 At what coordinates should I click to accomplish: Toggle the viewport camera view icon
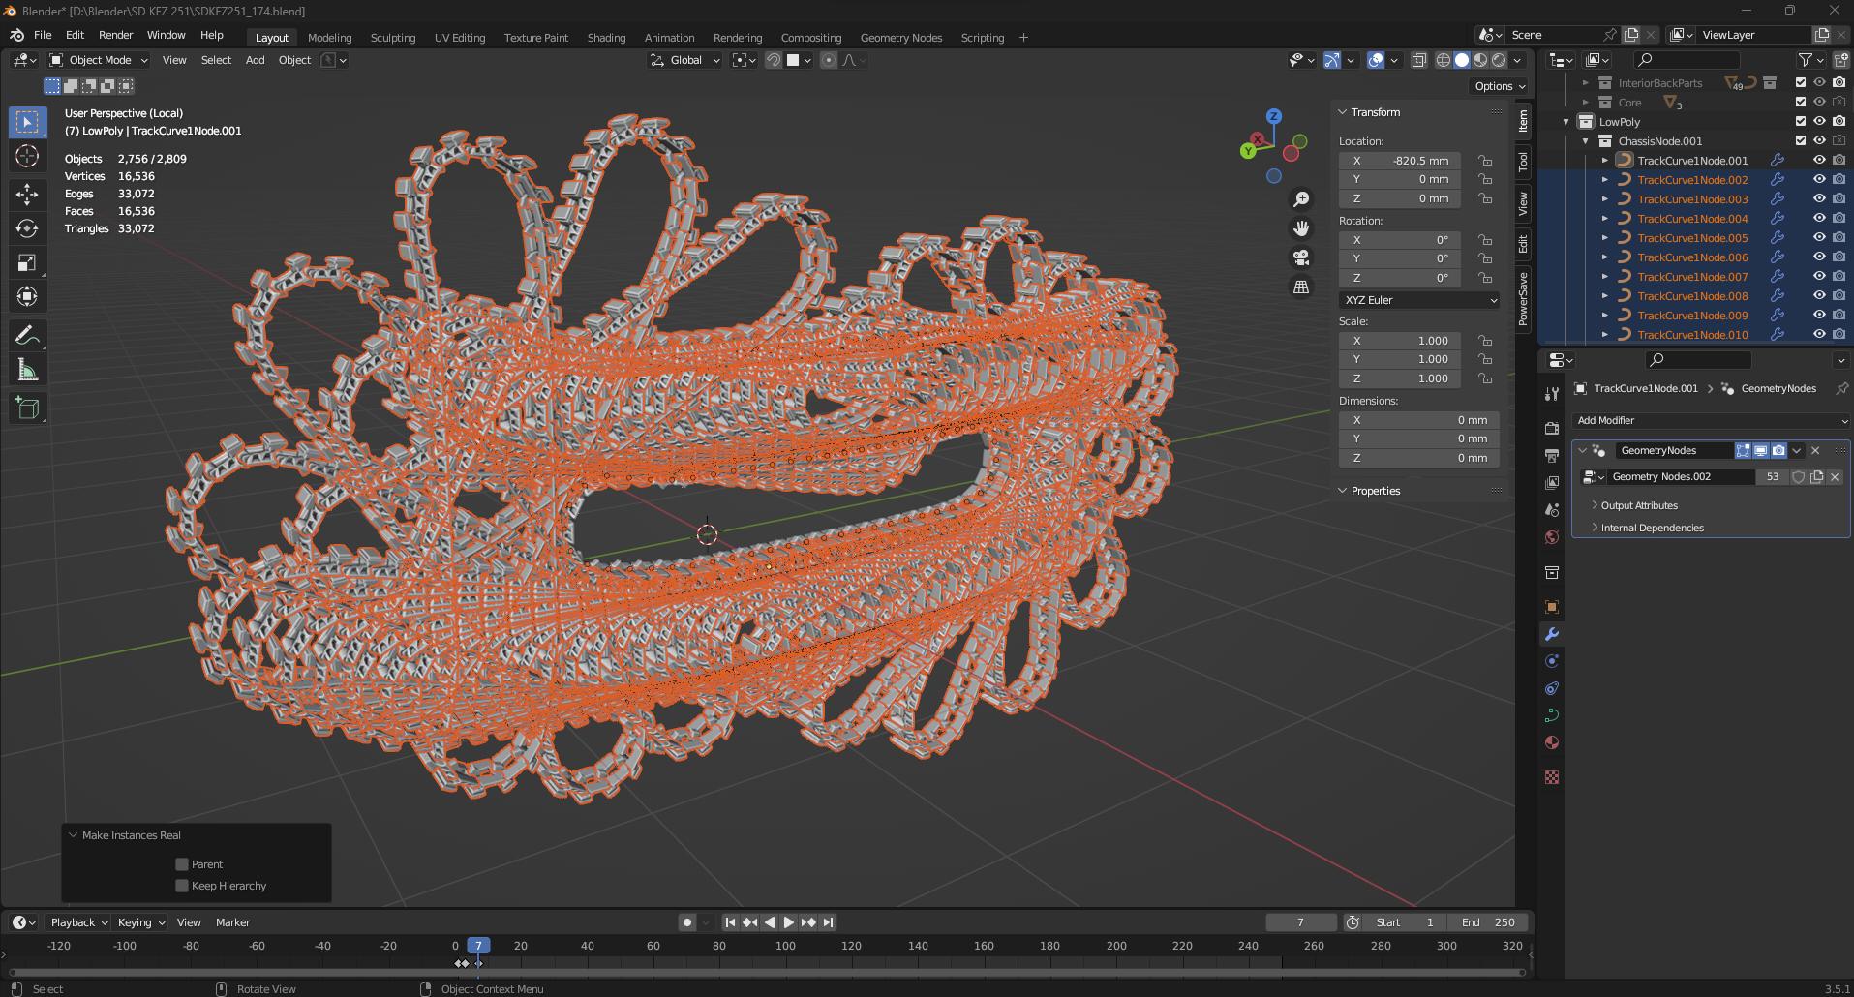click(1301, 257)
